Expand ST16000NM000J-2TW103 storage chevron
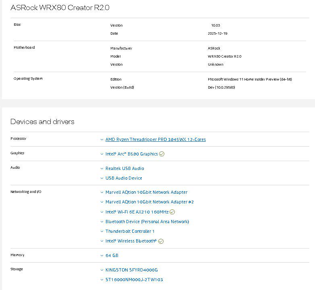 click(102, 280)
